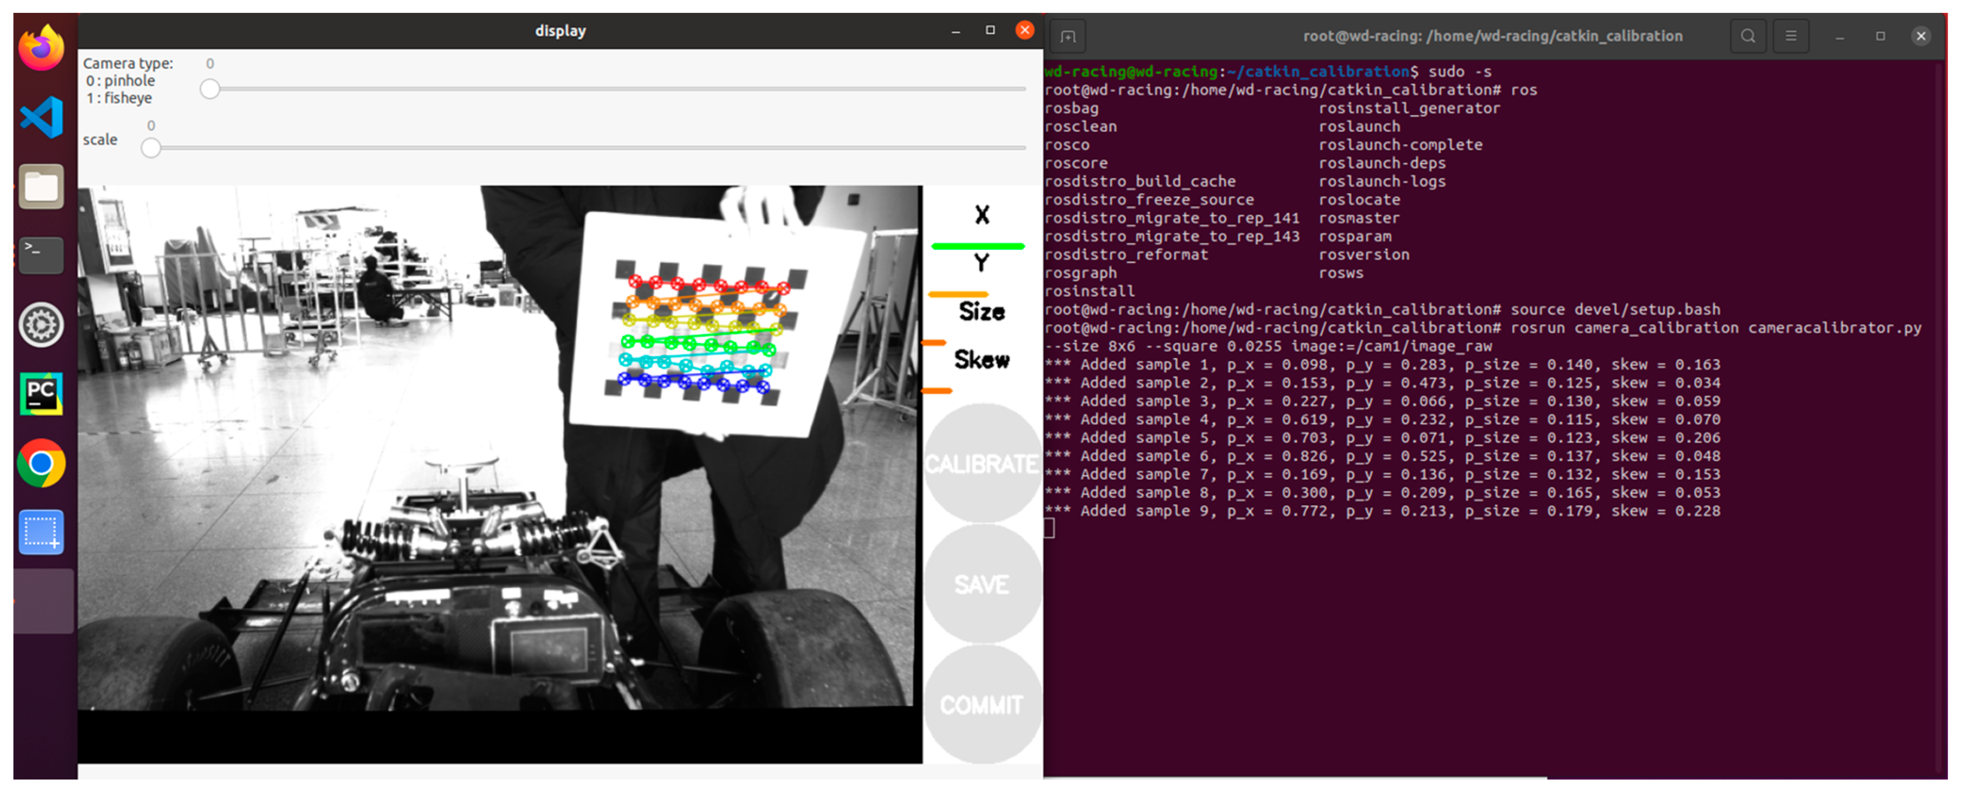Open the terminal search icon
Screen dimensions: 1965x799
click(1748, 36)
